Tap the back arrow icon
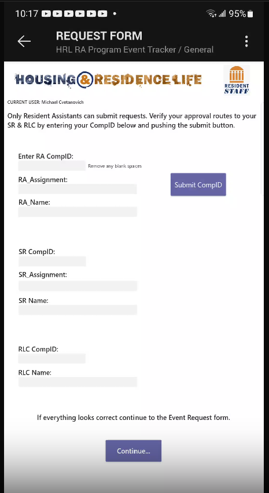Image resolution: width=269 pixels, height=493 pixels. (24, 41)
